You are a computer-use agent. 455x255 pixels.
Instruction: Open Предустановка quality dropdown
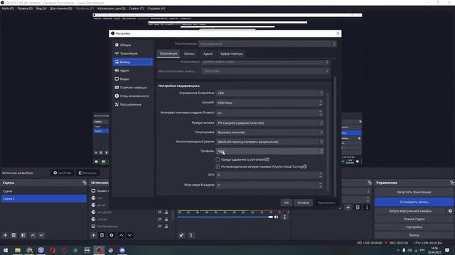point(269,123)
